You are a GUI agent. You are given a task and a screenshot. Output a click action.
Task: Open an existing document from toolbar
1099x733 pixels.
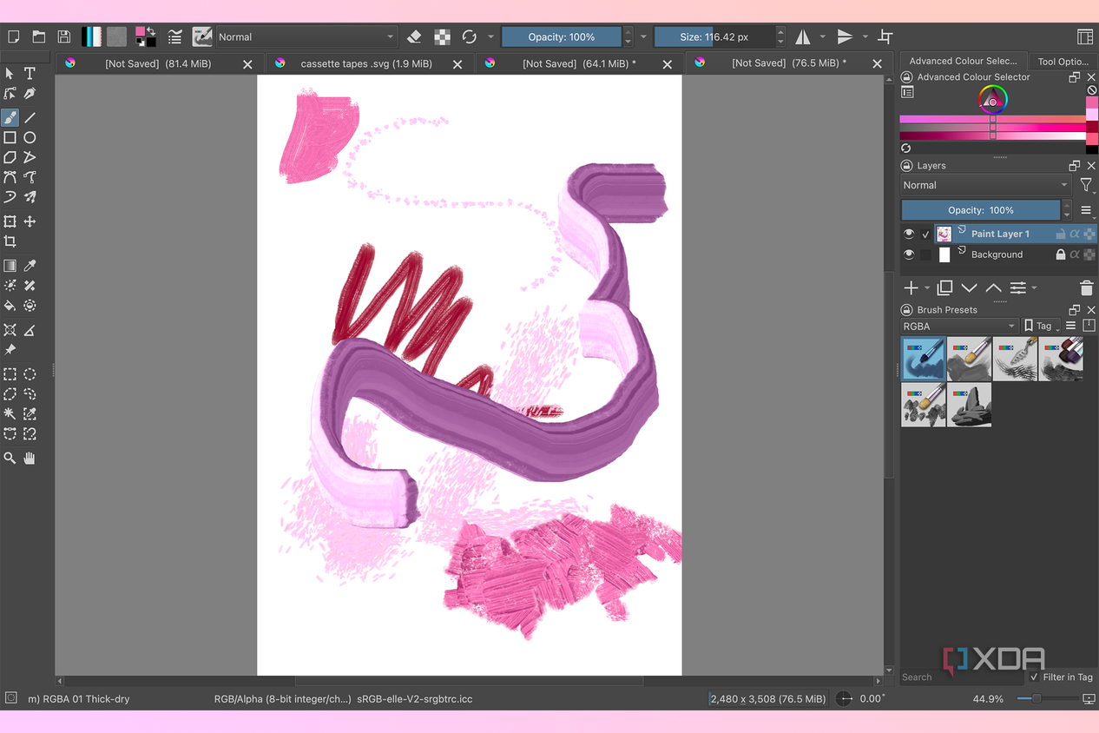click(x=39, y=36)
